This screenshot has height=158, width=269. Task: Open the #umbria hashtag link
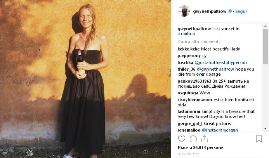[186, 34]
